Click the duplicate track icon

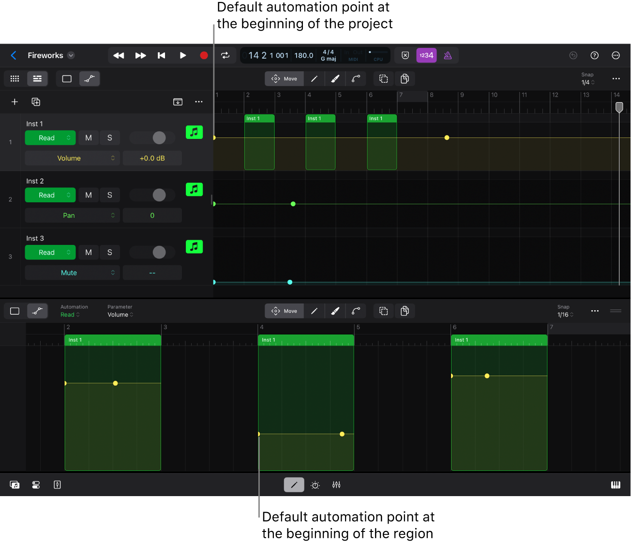point(36,102)
